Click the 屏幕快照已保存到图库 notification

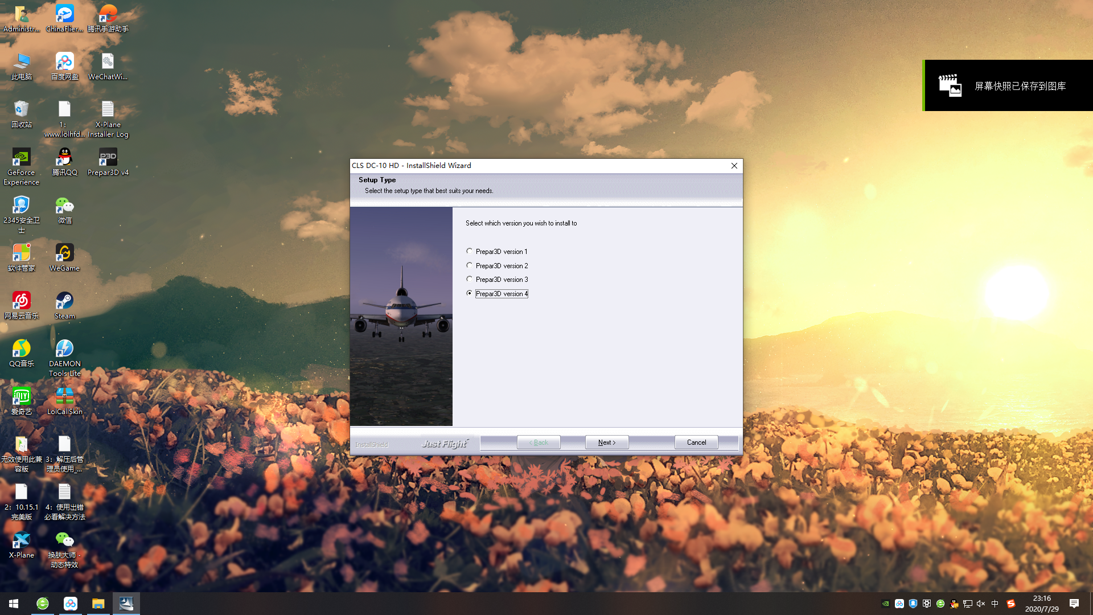[x=1008, y=85]
